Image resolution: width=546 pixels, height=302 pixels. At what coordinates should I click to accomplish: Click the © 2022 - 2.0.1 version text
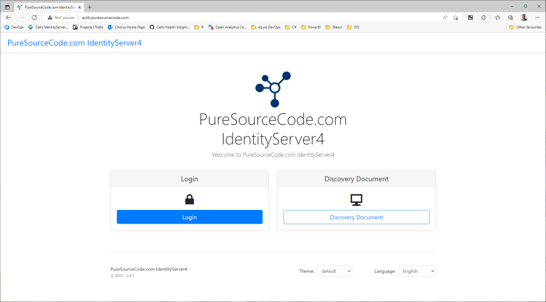pyautogui.click(x=122, y=275)
